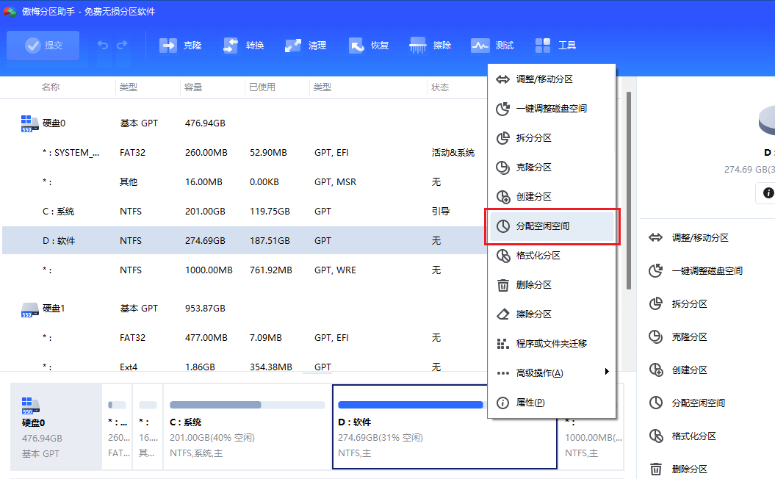Click the info icon in right panel
Screen dimensions: 775x479
[768, 192]
